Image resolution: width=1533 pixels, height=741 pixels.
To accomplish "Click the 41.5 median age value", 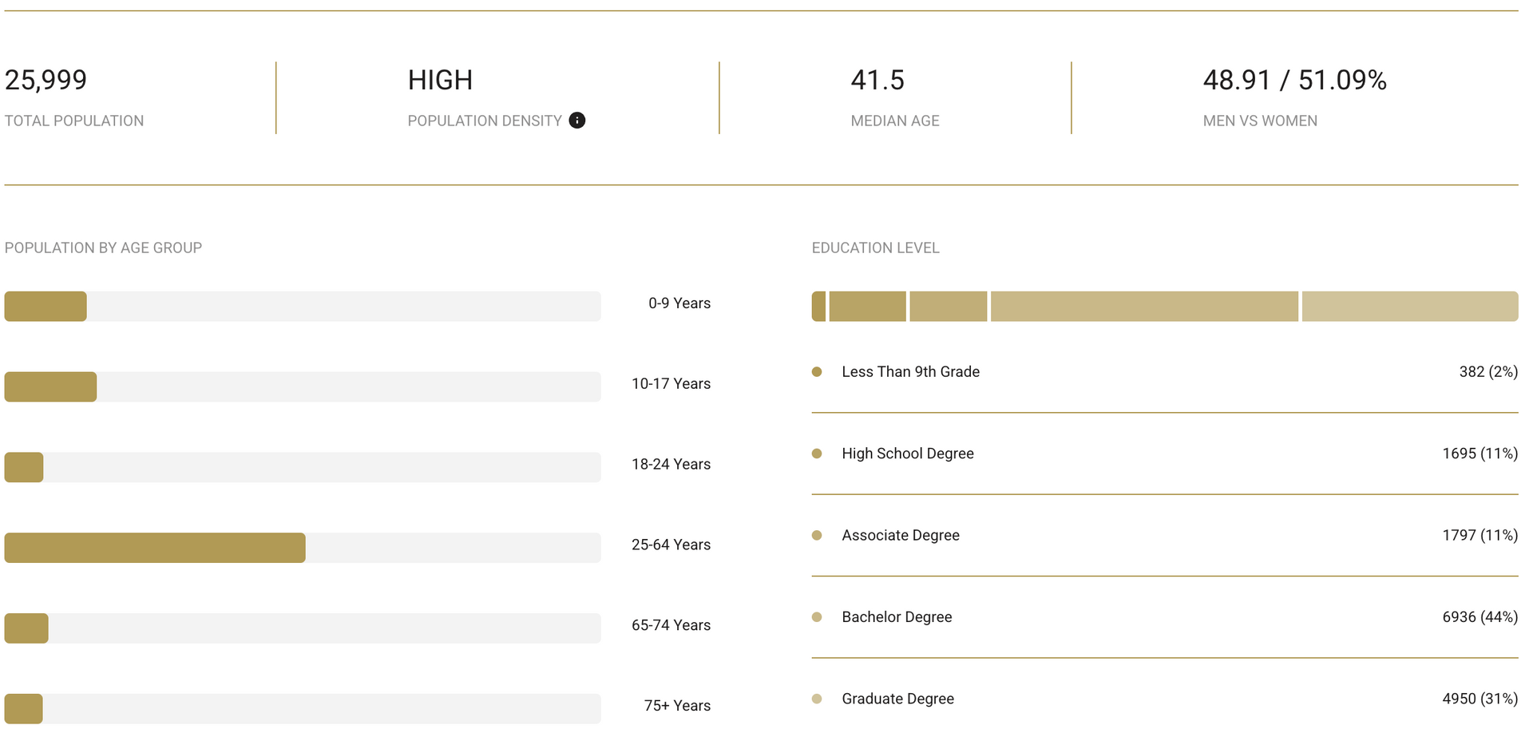I will coord(877,80).
